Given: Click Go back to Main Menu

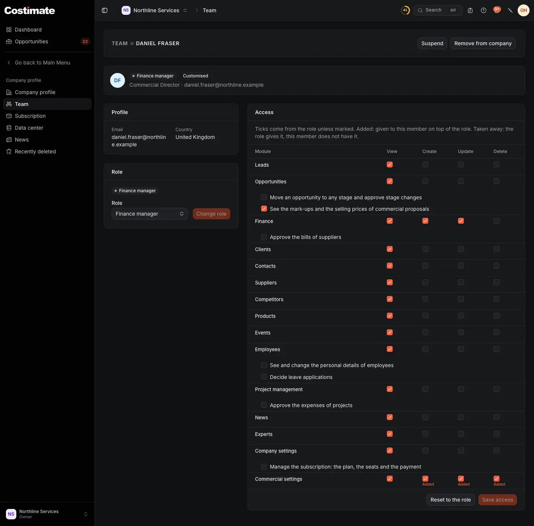Looking at the screenshot, I should click(47, 63).
